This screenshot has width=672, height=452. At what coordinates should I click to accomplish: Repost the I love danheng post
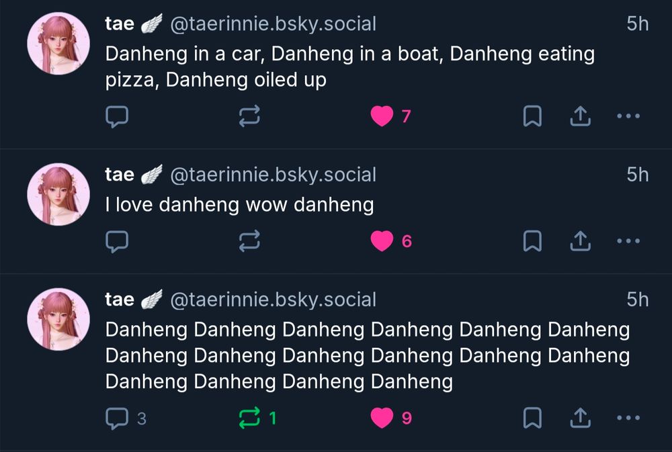pyautogui.click(x=249, y=241)
